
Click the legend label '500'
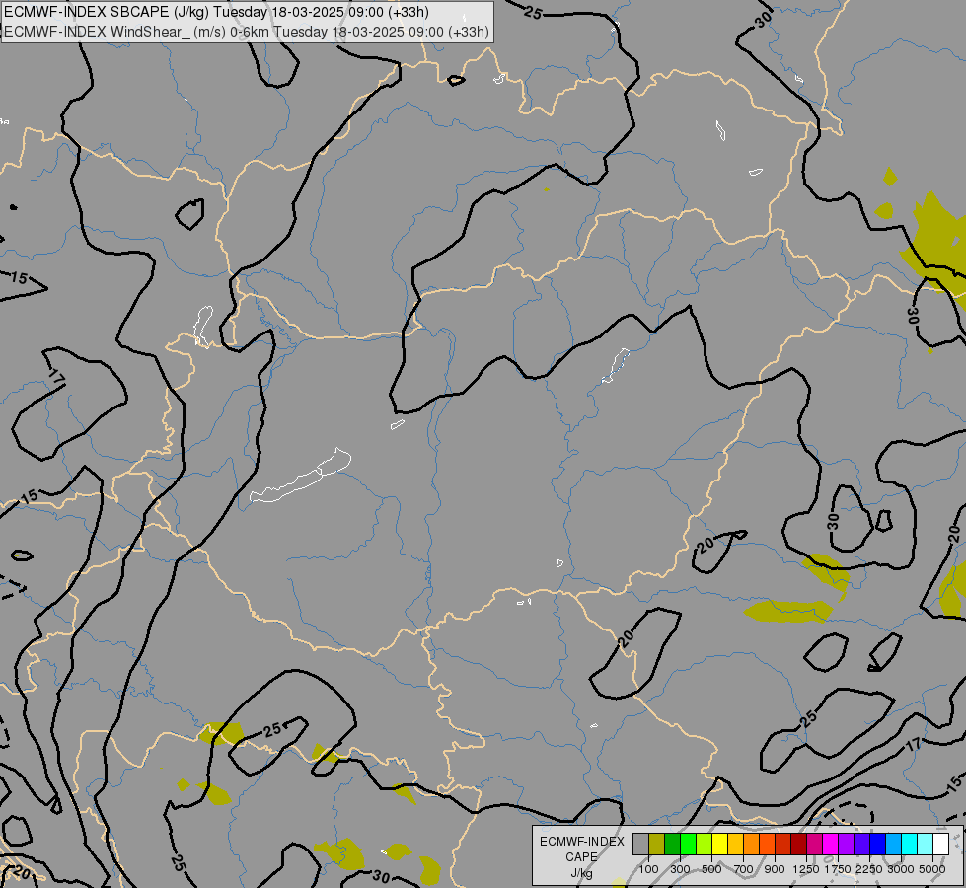coord(711,869)
